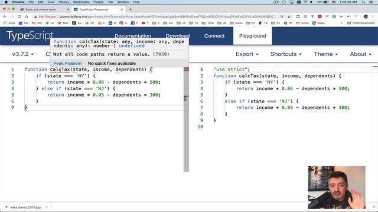The width and height of the screenshot is (378, 212).
Task: Expand the downloaded file's options chevron
Action: 47,207
